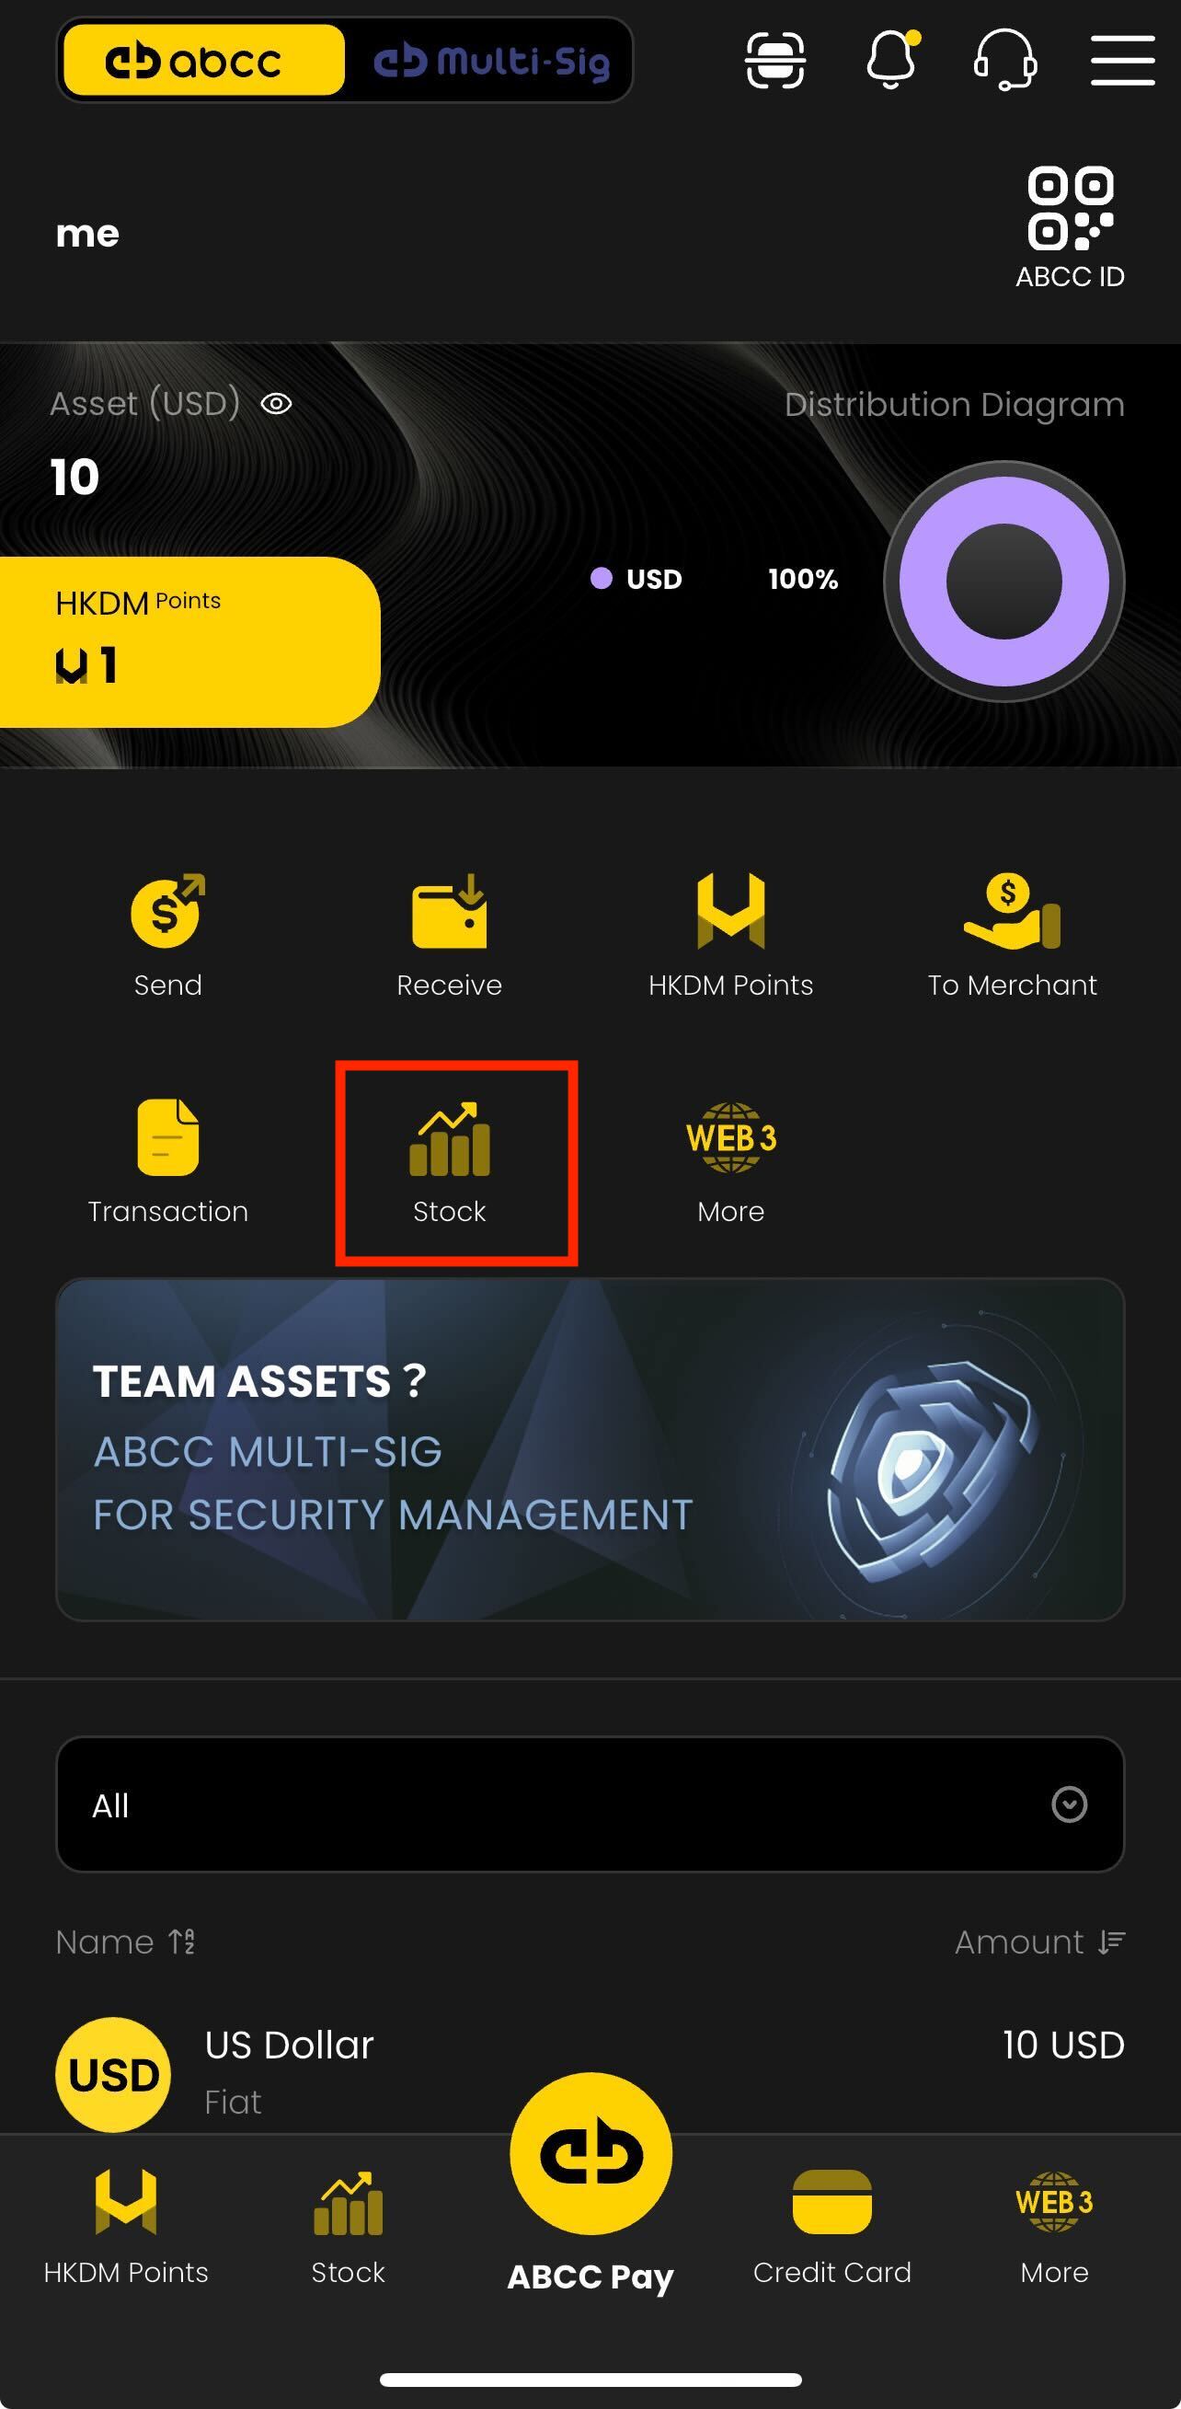Toggle asset balance visibility eye
1181x2409 pixels.
276,403
